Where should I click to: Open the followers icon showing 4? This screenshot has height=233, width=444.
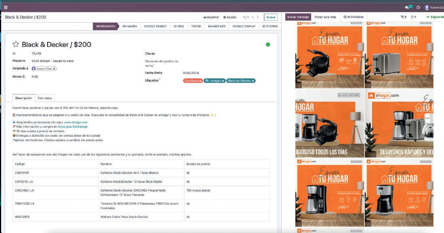coord(414,17)
